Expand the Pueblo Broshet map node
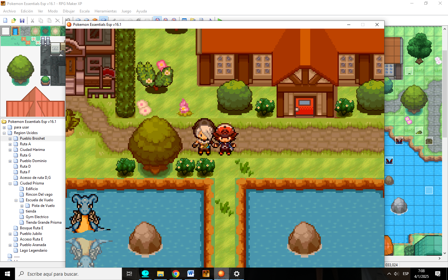The image size is (448, 280). (10, 139)
